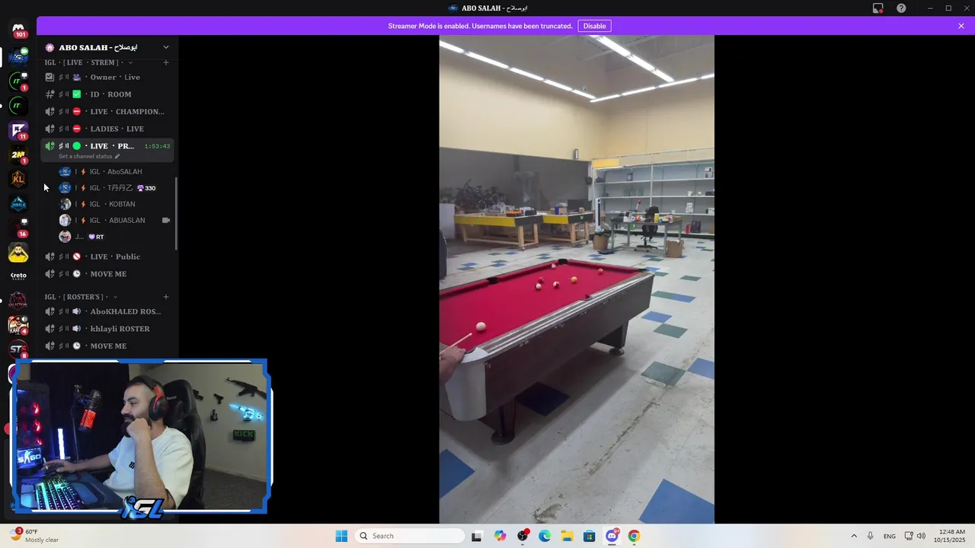The width and height of the screenshot is (975, 548).
Task: Open the KAR server with 4 badge
Action: 18,325
